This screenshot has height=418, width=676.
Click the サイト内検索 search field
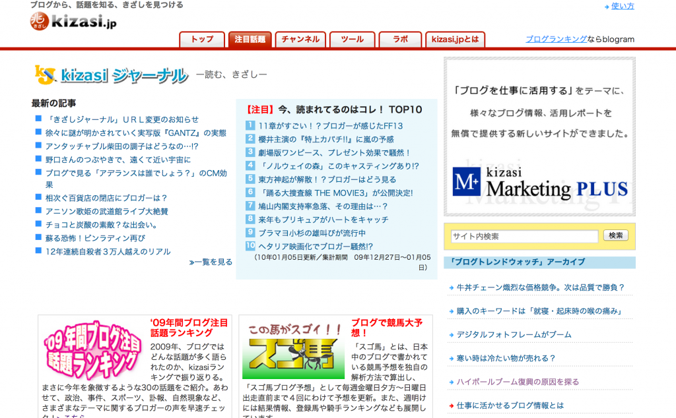pyautogui.click(x=525, y=236)
